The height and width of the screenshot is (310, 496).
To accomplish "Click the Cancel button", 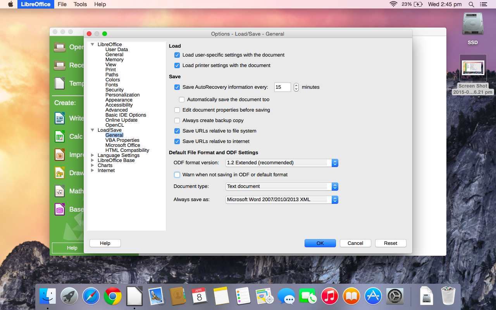I will pos(355,243).
